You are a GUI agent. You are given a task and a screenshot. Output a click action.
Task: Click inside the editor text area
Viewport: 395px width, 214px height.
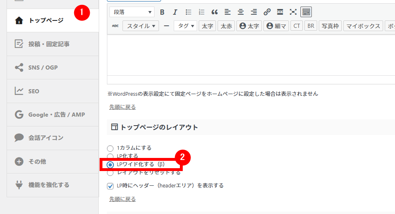coord(250,55)
